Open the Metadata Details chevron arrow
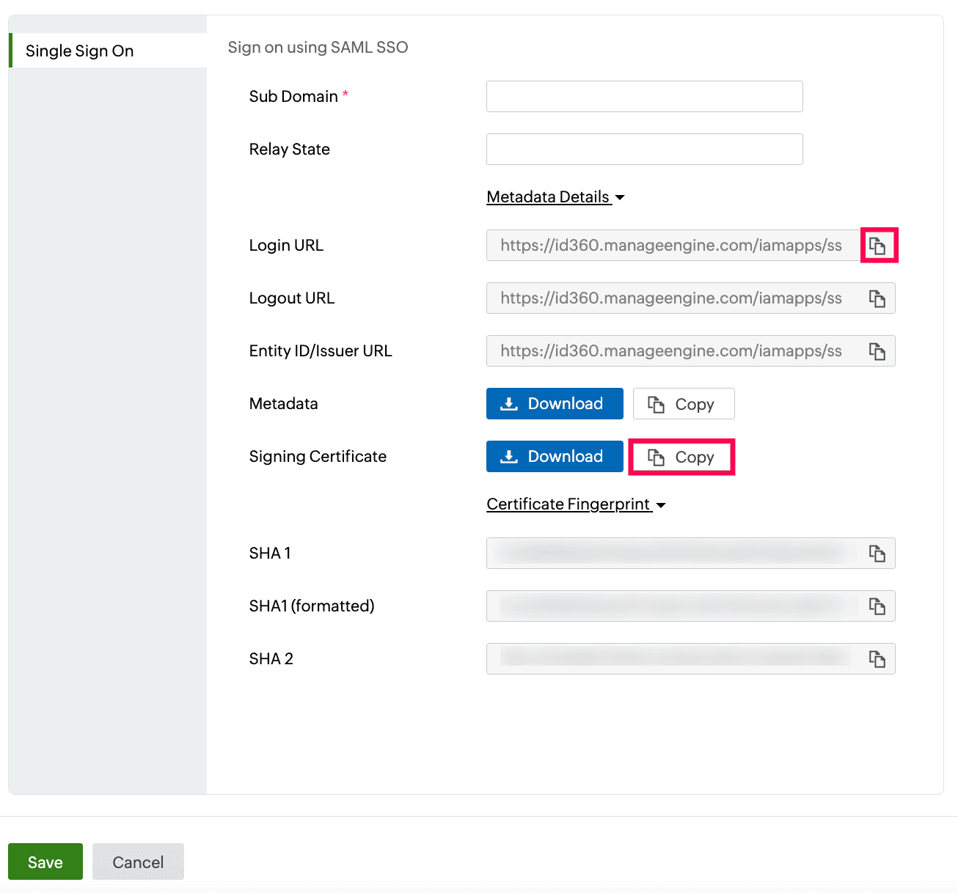958x893 pixels. click(x=621, y=197)
